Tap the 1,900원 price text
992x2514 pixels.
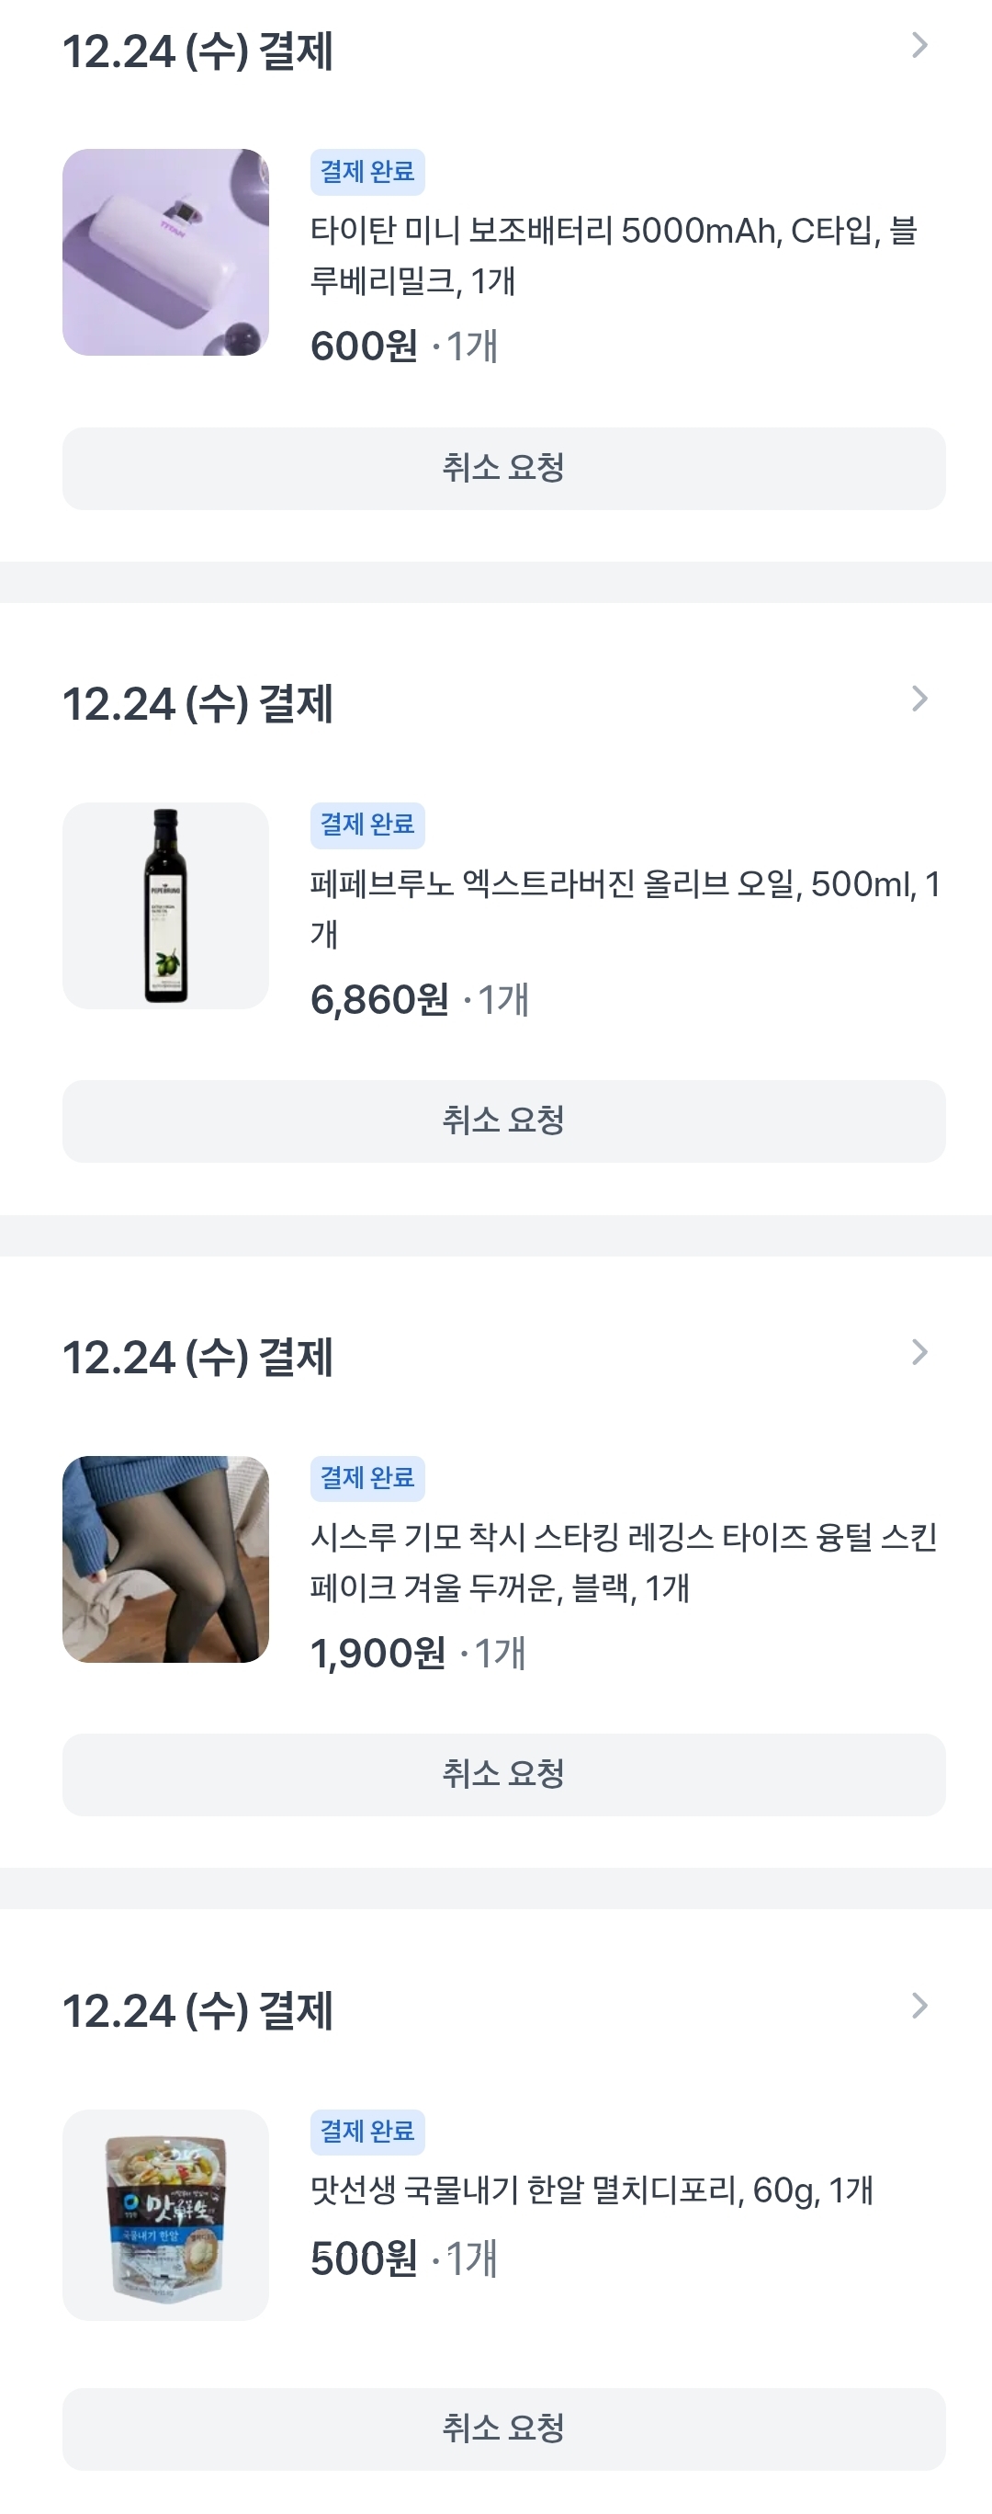coord(378,1655)
